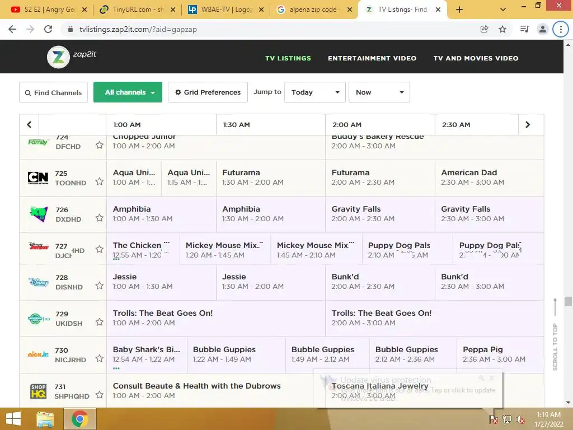Viewport: 573px width, 430px height.
Task: Open the Cartoon Network channel logo
Action: [38, 177]
